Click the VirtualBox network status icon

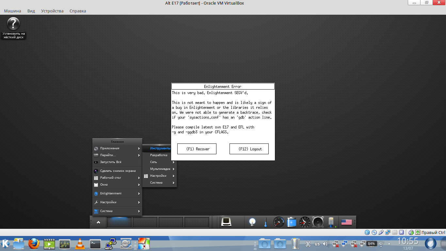(388, 232)
